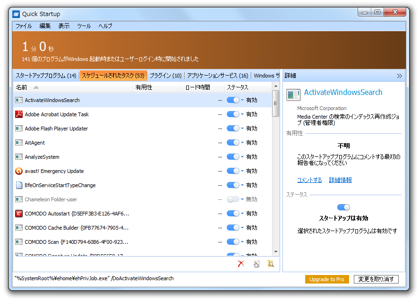Disable the COMODO Autostart switch

[233, 213]
